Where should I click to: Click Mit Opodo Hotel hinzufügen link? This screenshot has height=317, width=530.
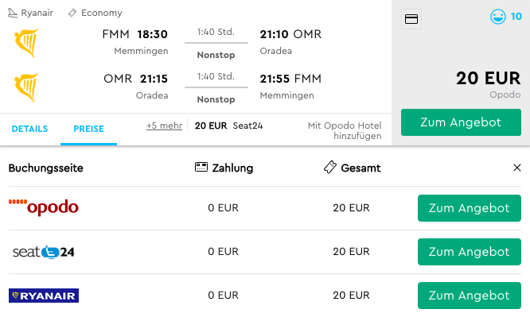pos(345,130)
